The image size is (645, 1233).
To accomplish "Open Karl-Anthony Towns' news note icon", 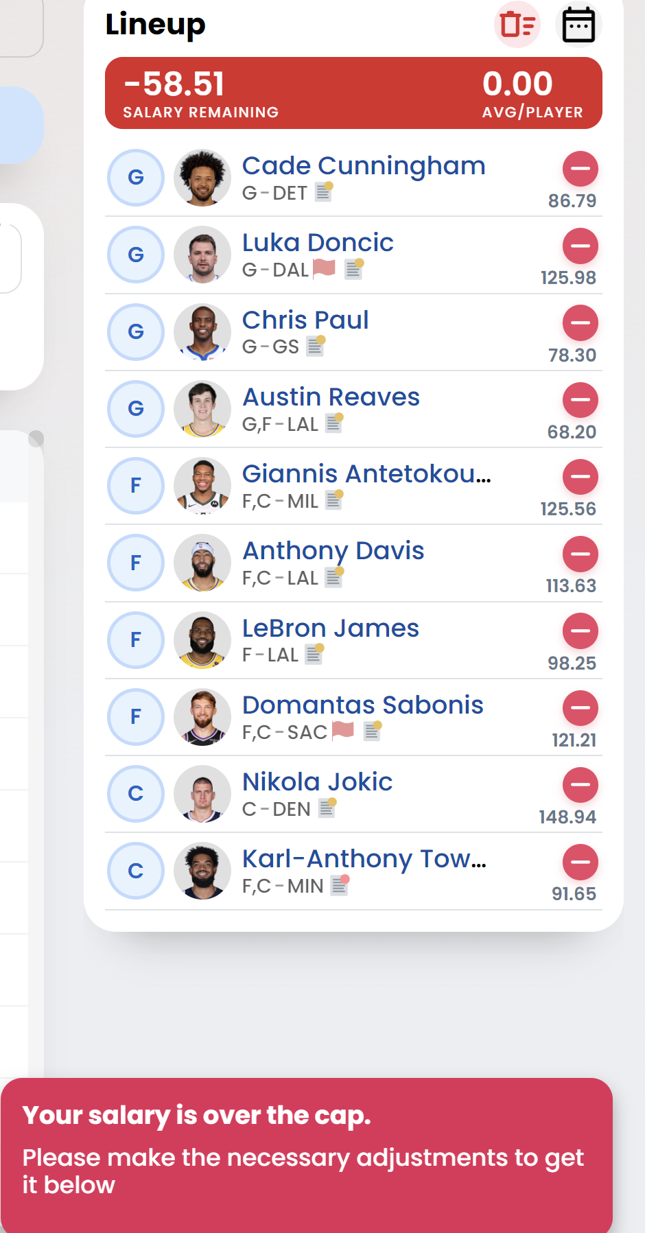I will pos(340,885).
